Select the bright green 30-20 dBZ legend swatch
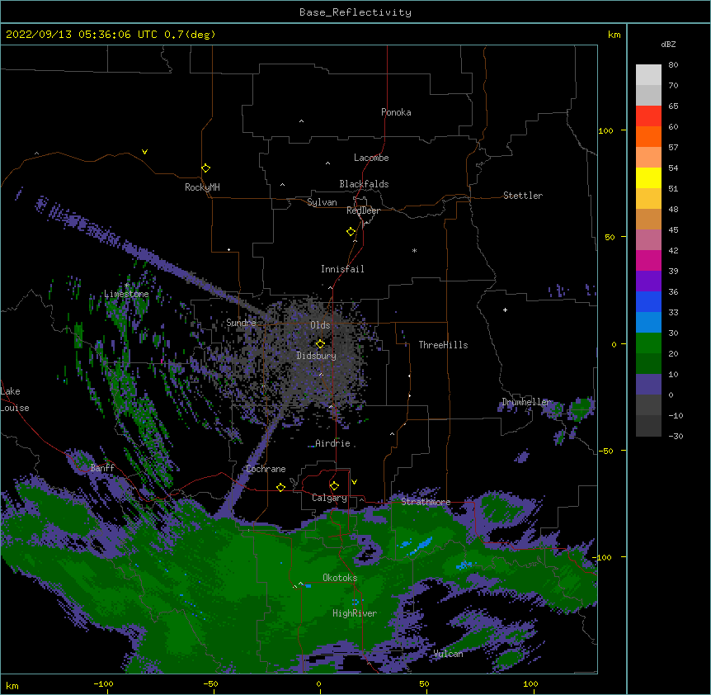Screen dimensions: 711x695 pyautogui.click(x=648, y=343)
